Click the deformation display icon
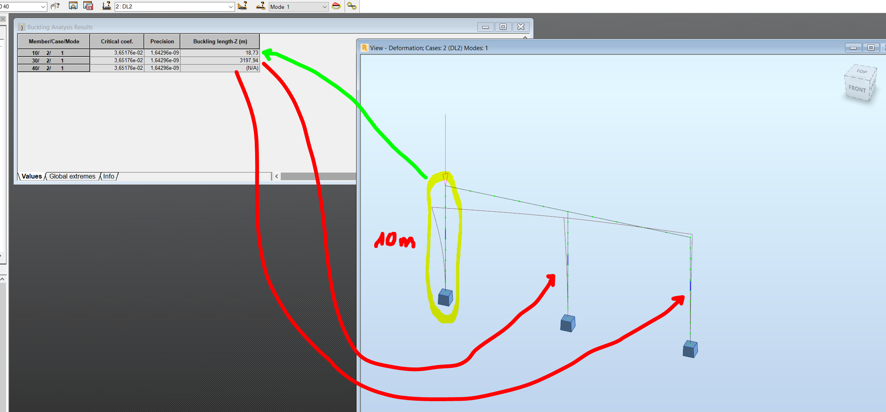Viewport: 886px width, 412px height. (242, 6)
